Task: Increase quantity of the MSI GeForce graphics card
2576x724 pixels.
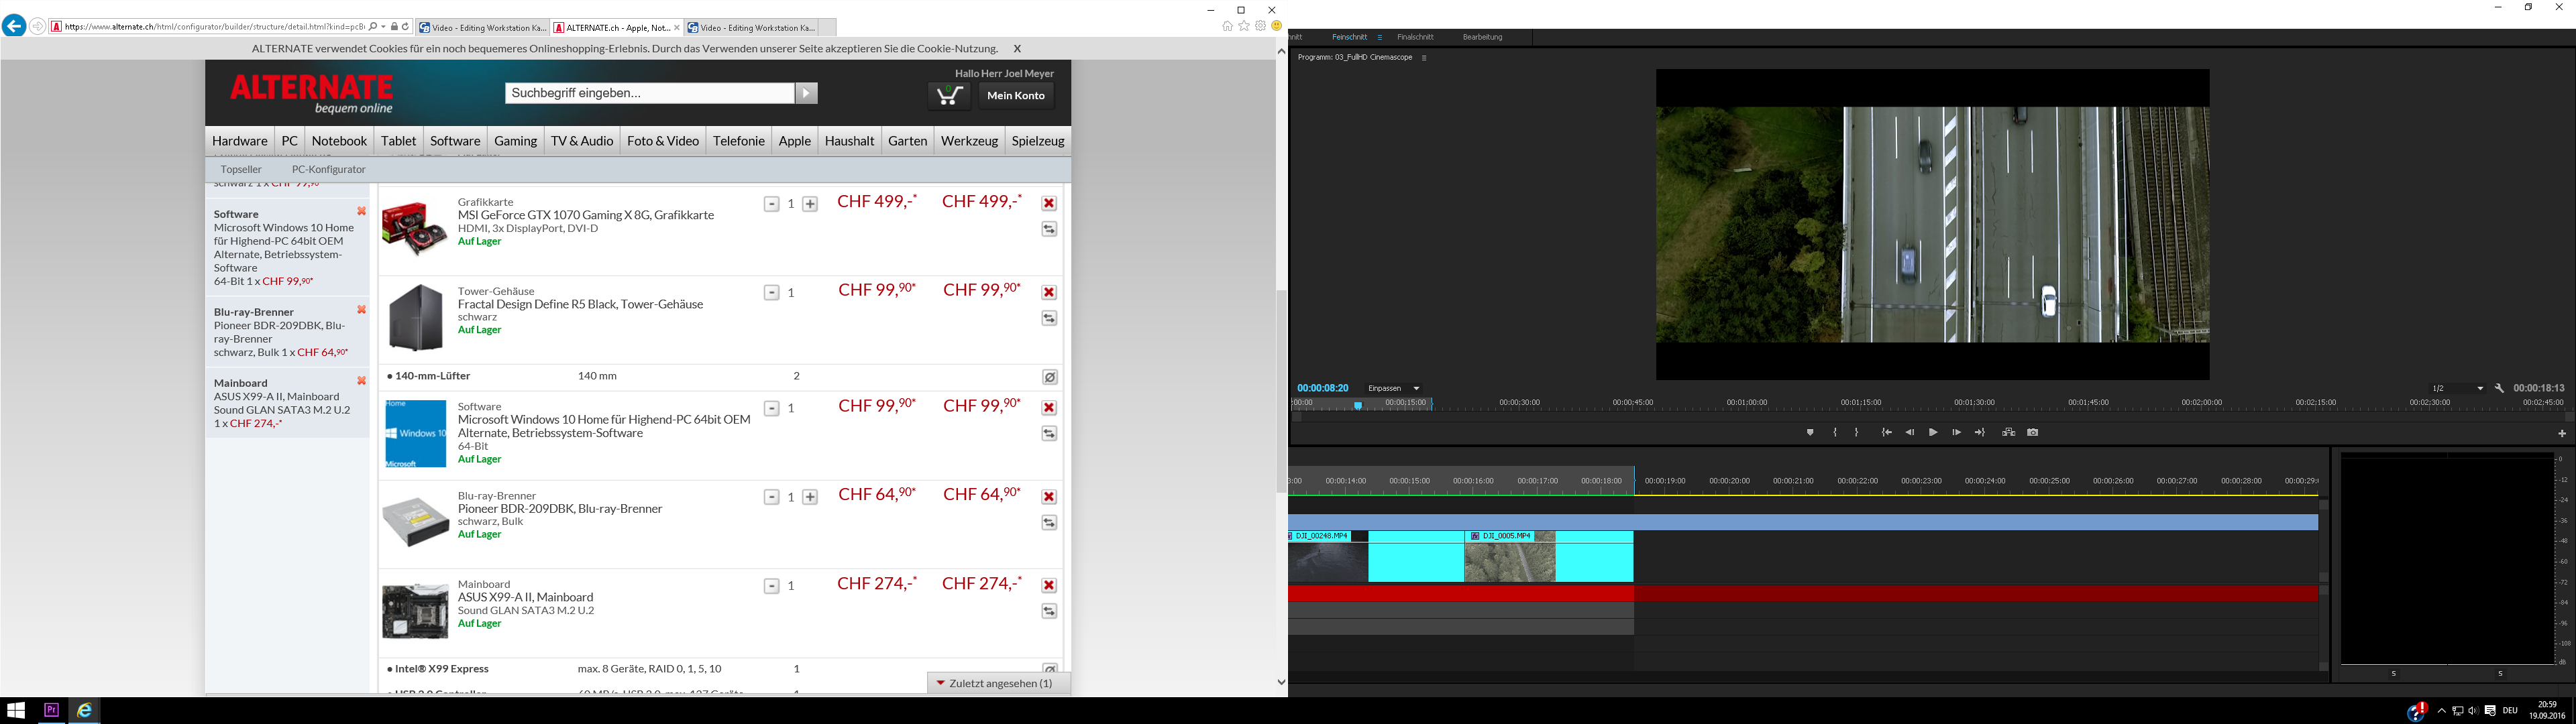Action: tap(810, 204)
